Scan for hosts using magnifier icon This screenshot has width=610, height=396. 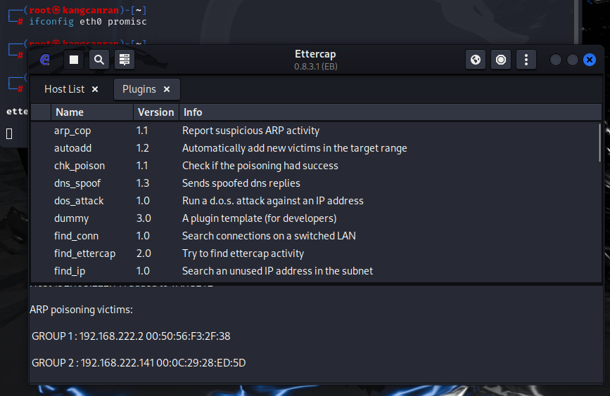[x=99, y=60]
